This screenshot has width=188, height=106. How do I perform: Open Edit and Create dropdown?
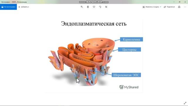152,7
